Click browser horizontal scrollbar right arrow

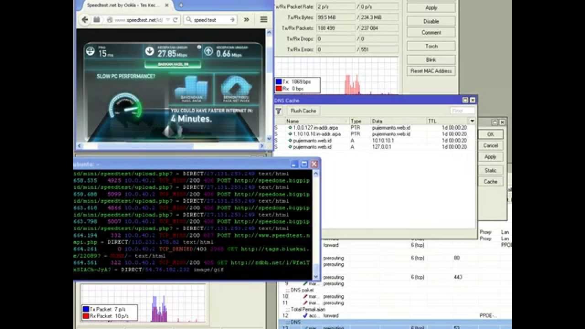tap(262, 146)
